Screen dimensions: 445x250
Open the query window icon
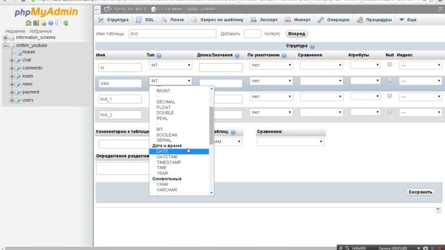pos(43,23)
